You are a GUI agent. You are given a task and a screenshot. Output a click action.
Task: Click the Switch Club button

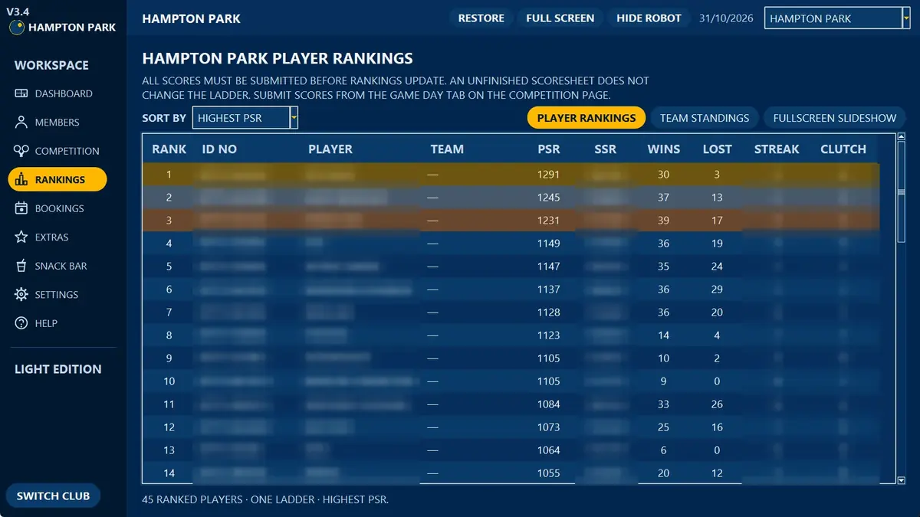point(54,496)
